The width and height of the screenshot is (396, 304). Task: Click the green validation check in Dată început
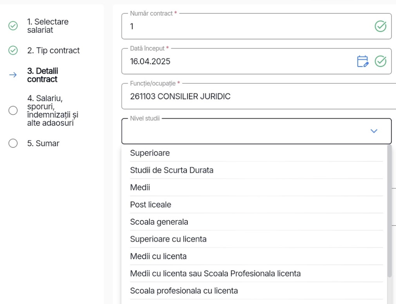coord(380,61)
